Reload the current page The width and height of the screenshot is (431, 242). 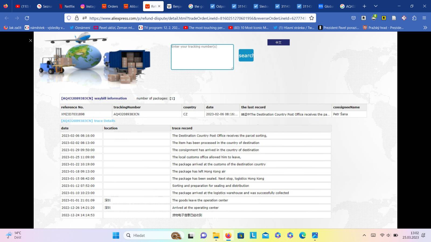[x=27, y=18]
